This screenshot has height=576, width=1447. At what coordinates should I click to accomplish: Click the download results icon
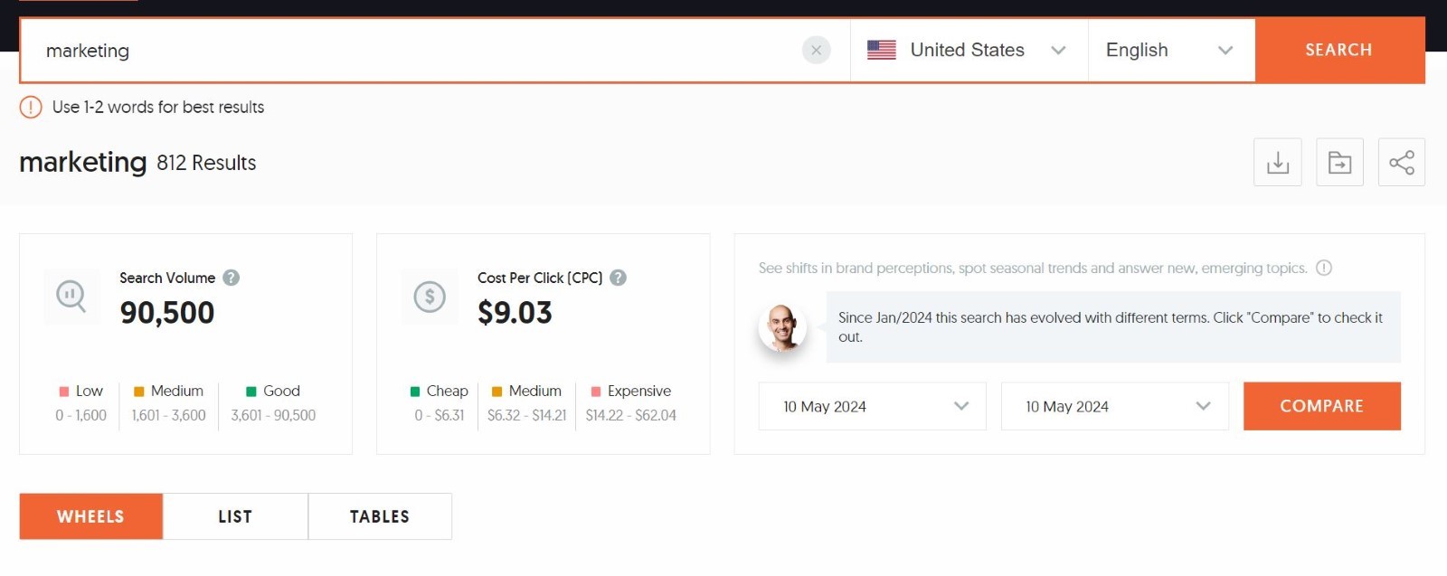click(x=1277, y=163)
